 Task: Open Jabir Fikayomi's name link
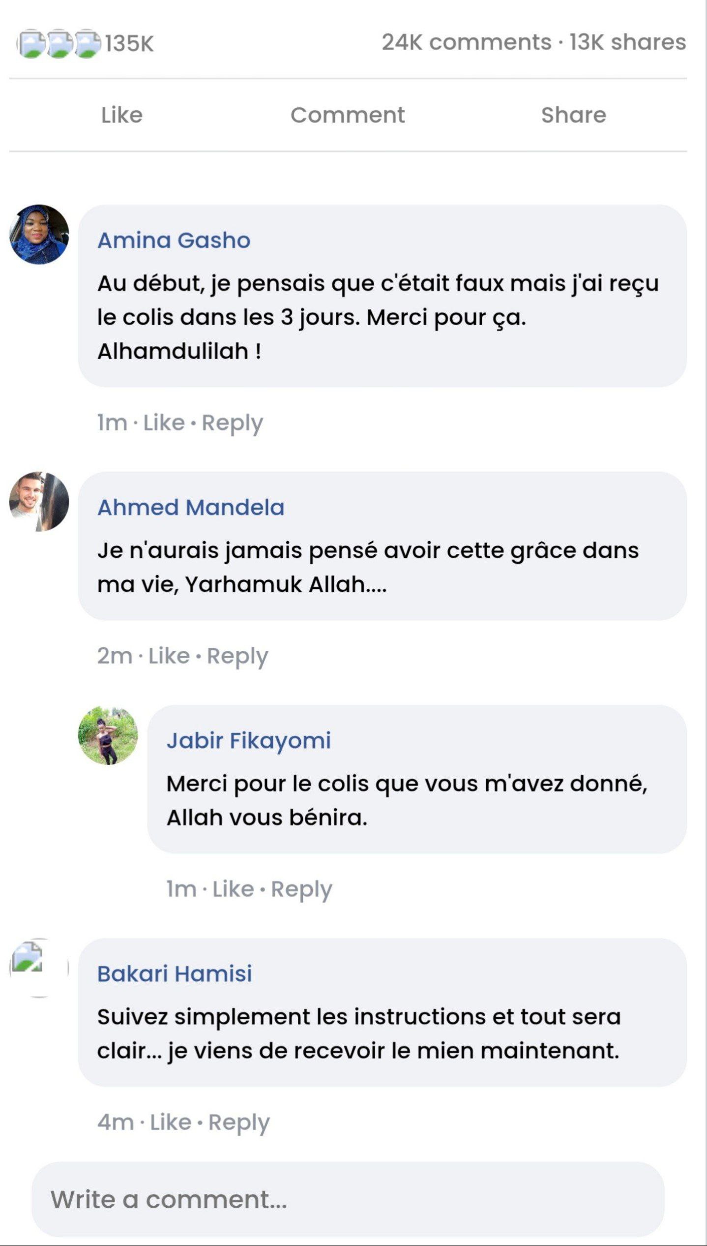coord(249,741)
